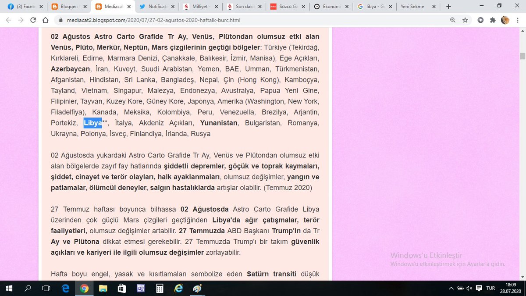
Task: Click the Chrome taskbar icon
Action: click(84, 288)
